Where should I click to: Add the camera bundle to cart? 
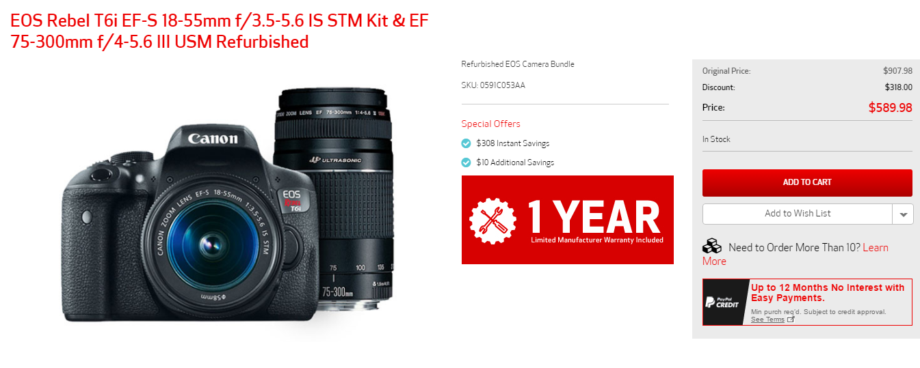pyautogui.click(x=807, y=182)
